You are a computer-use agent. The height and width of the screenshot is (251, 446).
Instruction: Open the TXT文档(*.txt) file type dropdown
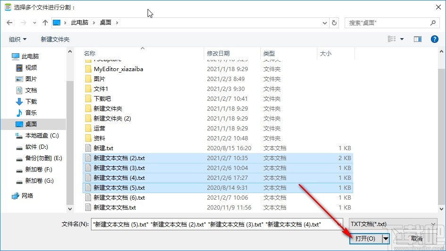pos(393,224)
